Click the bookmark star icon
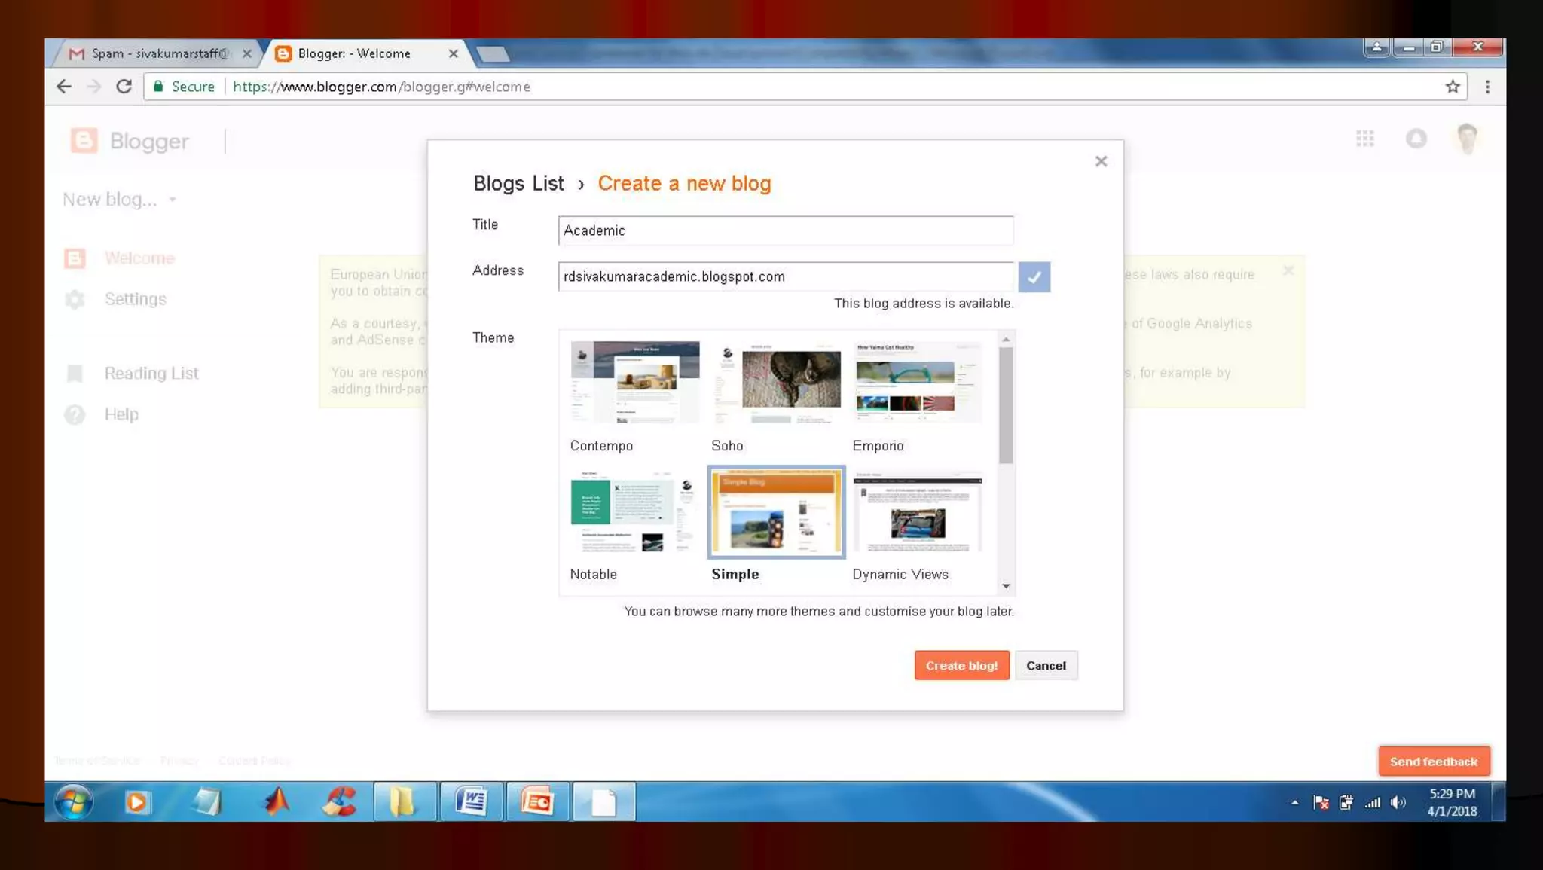This screenshot has width=1543, height=870. 1453,87
